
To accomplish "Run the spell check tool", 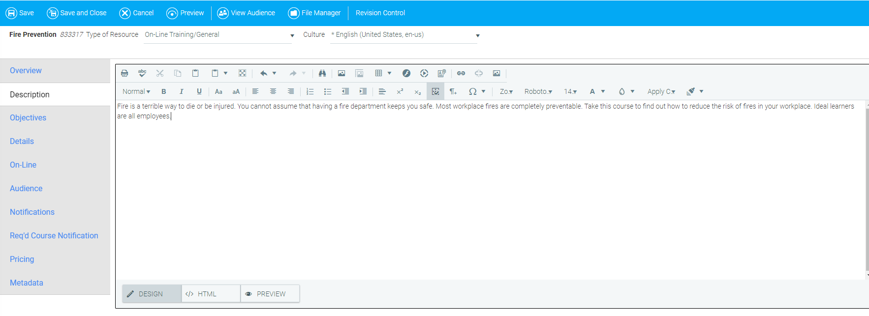I will point(142,73).
